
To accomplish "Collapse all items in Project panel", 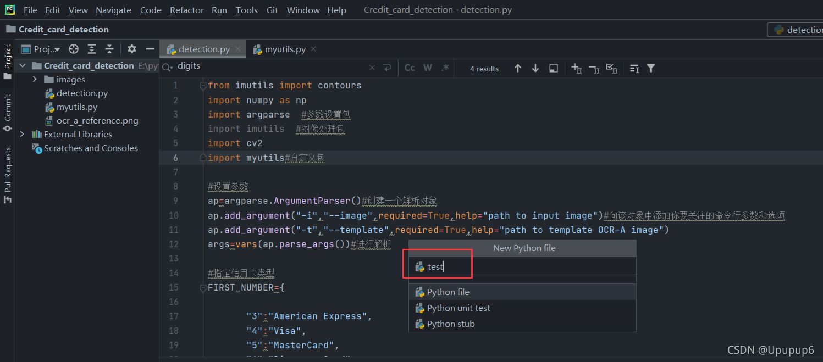I will point(109,49).
